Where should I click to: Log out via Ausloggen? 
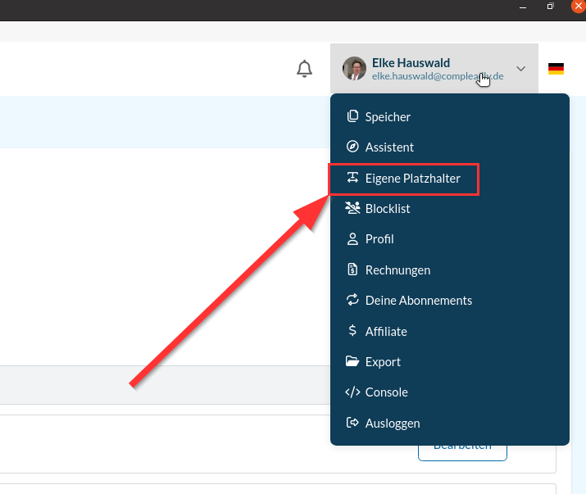pos(392,424)
